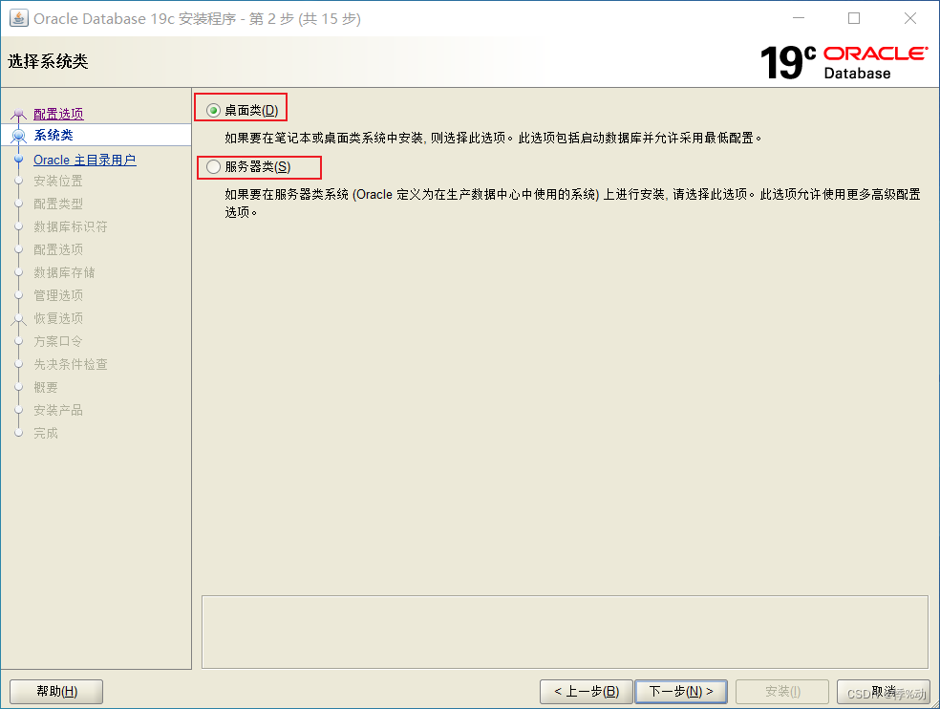Click the server class description text
This screenshot has height=709, width=940.
pos(572,203)
